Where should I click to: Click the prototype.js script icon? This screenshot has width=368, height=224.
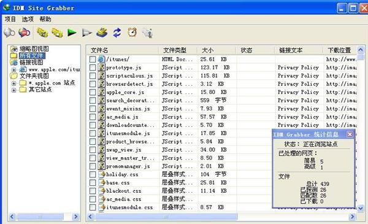coord(101,68)
